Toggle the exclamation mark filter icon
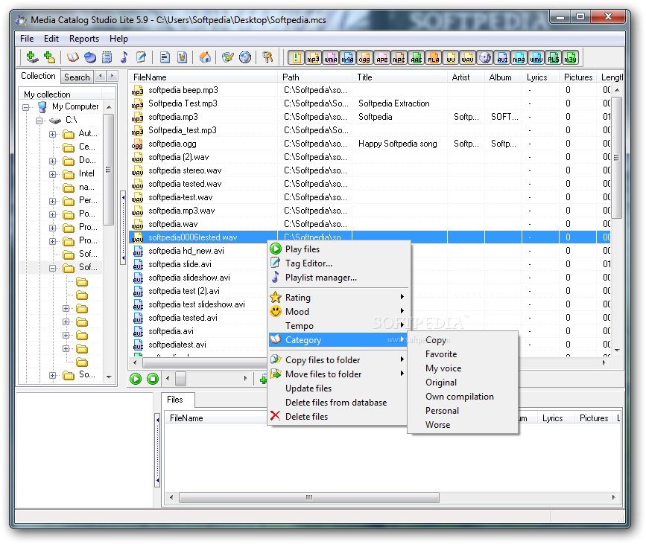 297,57
